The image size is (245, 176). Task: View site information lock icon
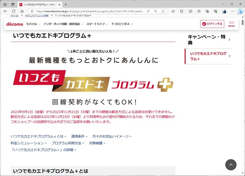point(32,11)
